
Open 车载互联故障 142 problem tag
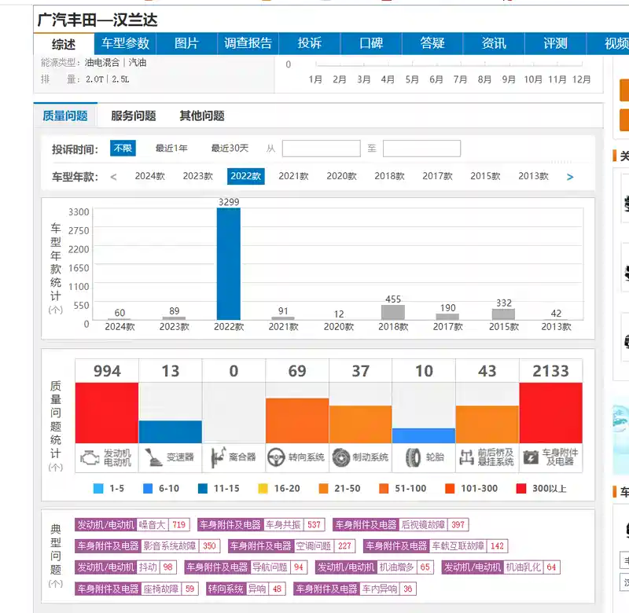[436, 546]
